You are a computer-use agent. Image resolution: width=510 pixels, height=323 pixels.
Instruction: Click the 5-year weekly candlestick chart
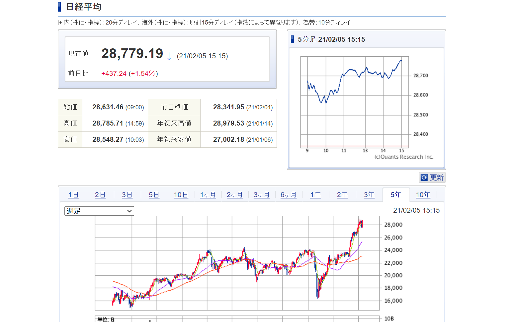coord(237,263)
